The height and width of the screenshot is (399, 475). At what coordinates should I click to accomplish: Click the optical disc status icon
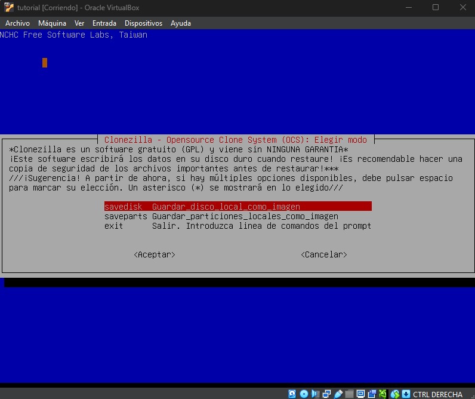[304, 394]
